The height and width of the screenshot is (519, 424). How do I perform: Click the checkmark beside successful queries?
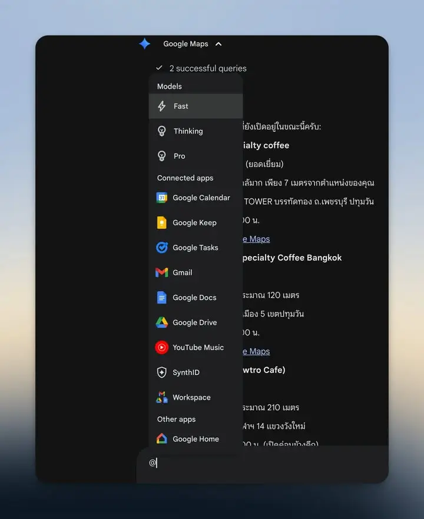(x=159, y=68)
